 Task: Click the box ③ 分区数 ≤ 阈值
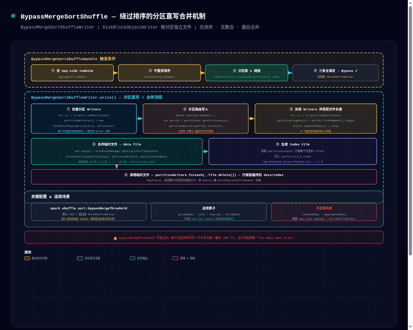(247, 73)
